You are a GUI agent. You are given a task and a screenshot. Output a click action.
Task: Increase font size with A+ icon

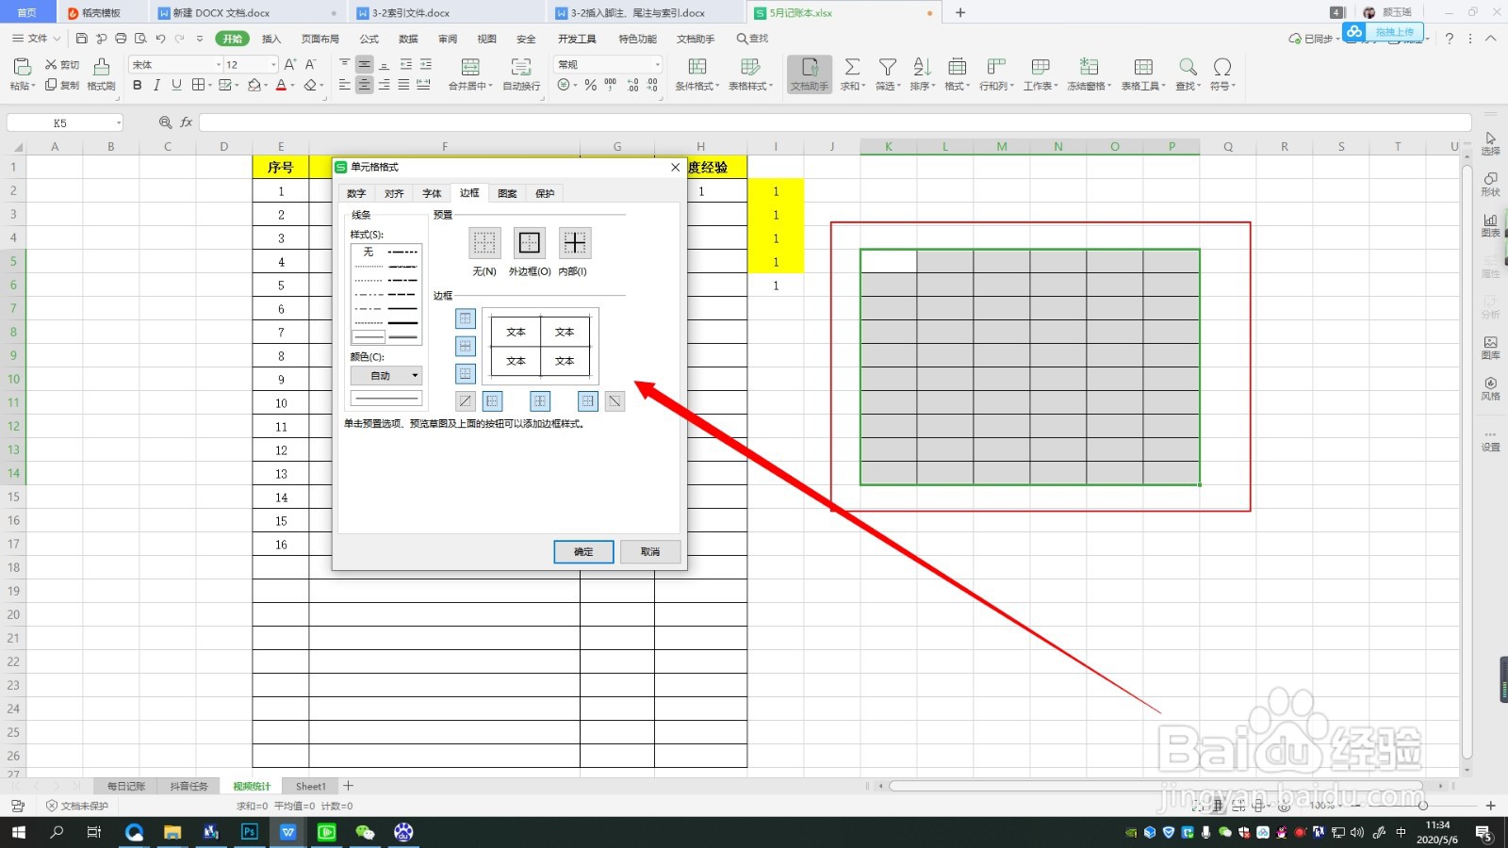pos(290,64)
